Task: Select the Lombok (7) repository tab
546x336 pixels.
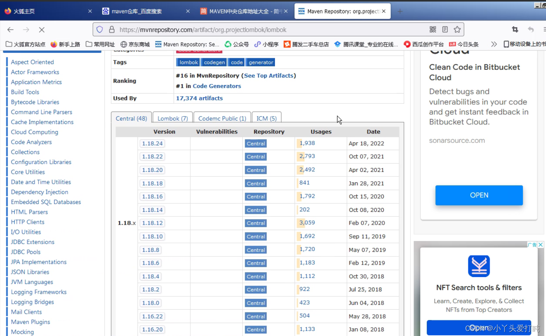Action: click(x=172, y=118)
